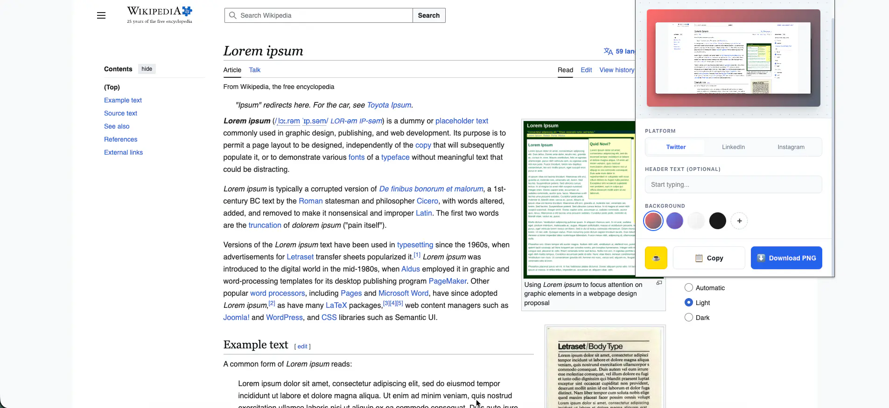Jump to See also in contents
The image size is (889, 408).
click(x=117, y=126)
